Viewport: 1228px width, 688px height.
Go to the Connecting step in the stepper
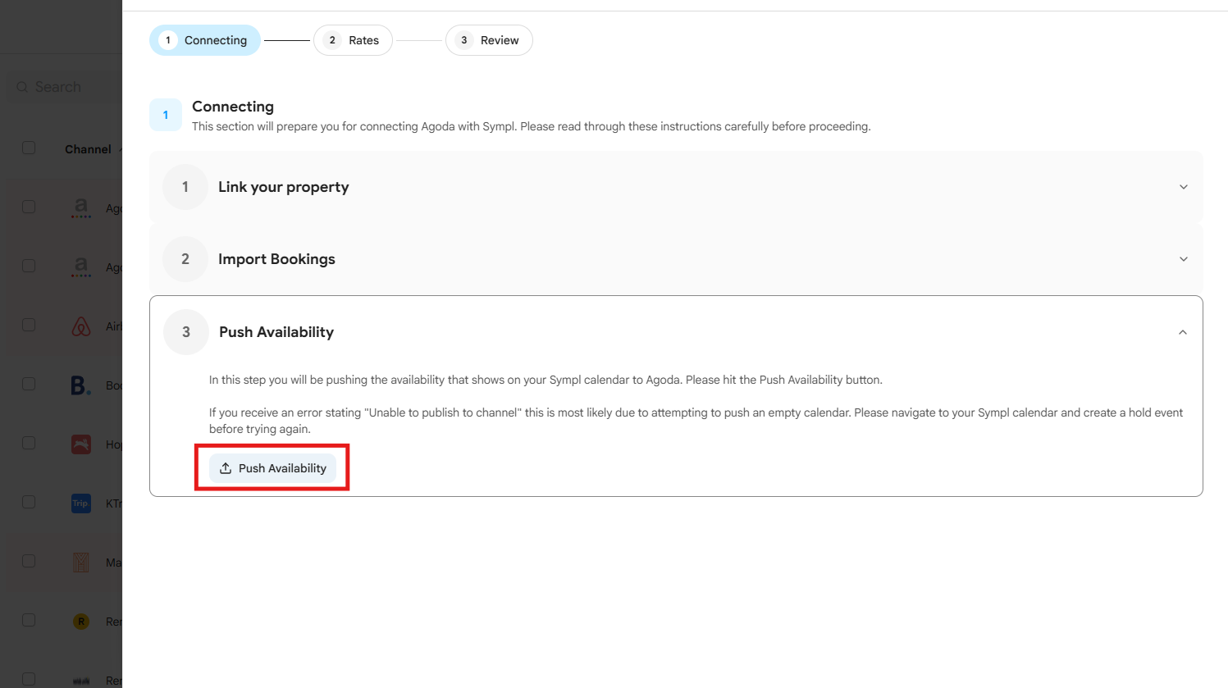pyautogui.click(x=205, y=40)
